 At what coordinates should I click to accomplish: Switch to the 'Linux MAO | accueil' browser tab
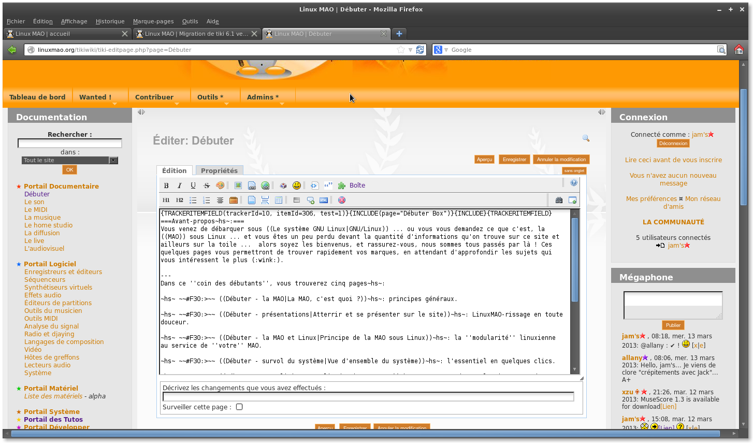(x=67, y=34)
